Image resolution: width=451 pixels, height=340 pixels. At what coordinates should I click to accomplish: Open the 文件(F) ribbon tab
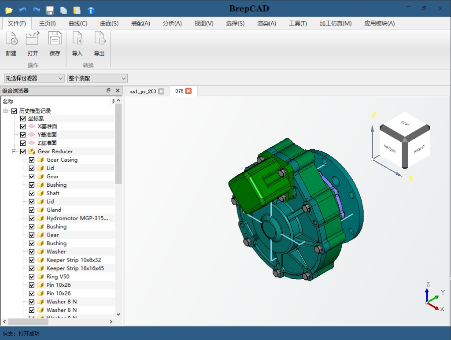pyautogui.click(x=17, y=23)
